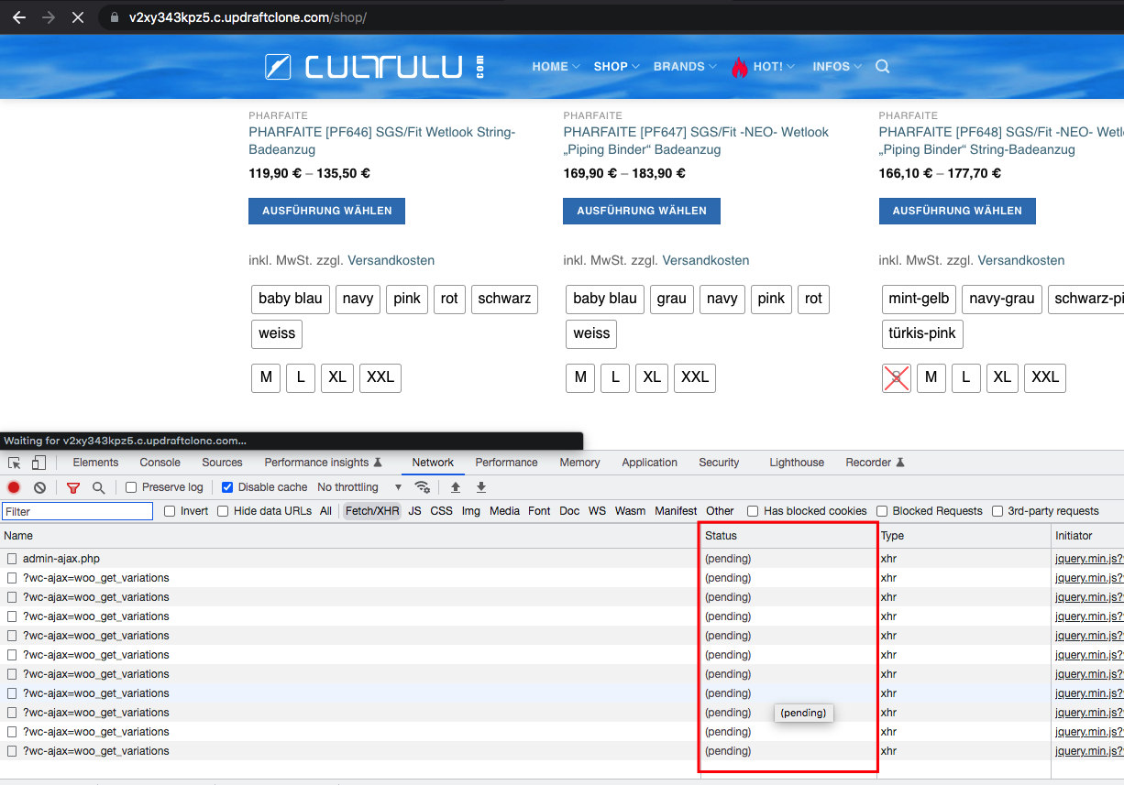Open the Application tab

[650, 463]
